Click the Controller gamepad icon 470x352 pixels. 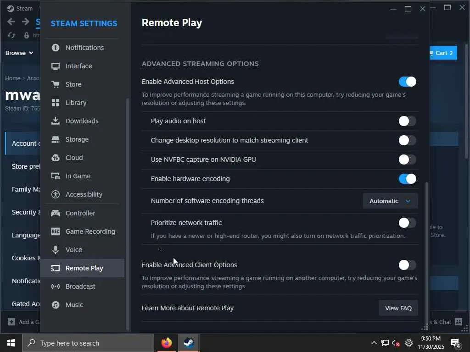pyautogui.click(x=56, y=213)
